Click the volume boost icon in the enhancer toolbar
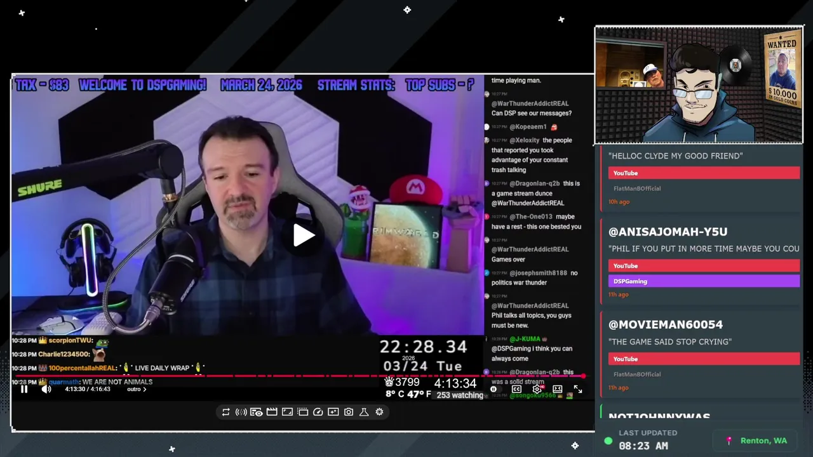This screenshot has width=813, height=457. click(x=241, y=412)
